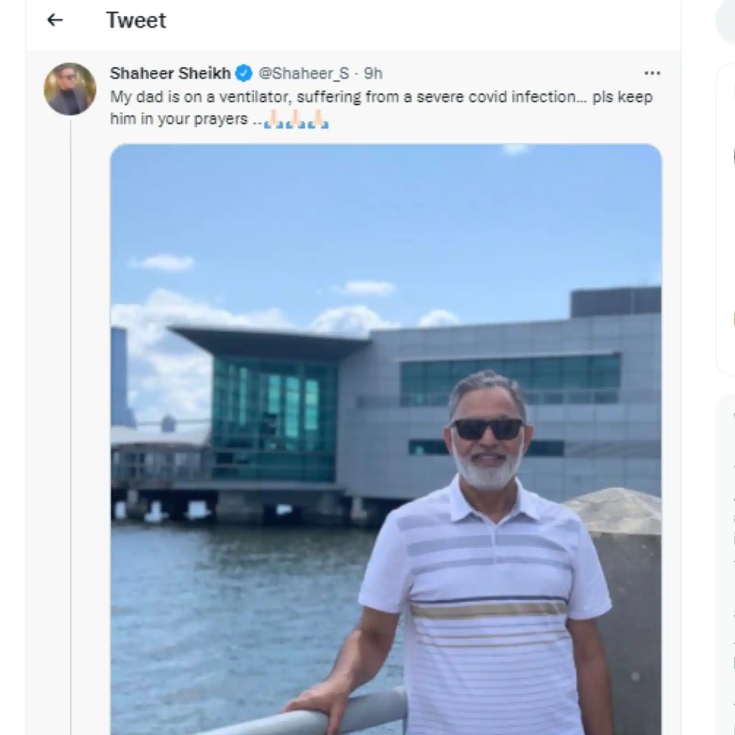Click the last folded-hands emoji in the tweet
Image resolution: width=735 pixels, height=735 pixels.
click(318, 119)
